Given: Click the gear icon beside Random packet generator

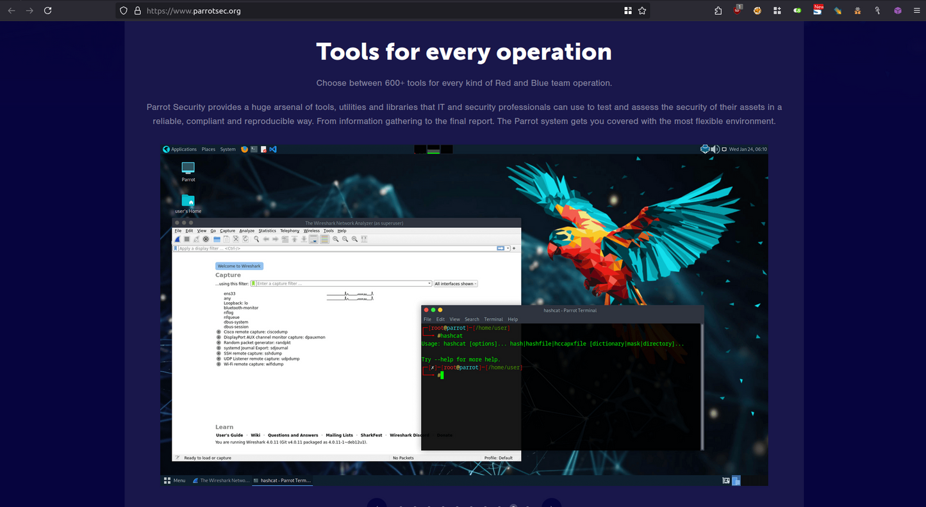Looking at the screenshot, I should (x=219, y=342).
